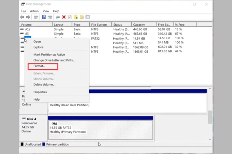Image resolution: width=232 pixels, height=154 pixels.
Task: Click the drive icon next to (C:)
Action: click(22, 29)
